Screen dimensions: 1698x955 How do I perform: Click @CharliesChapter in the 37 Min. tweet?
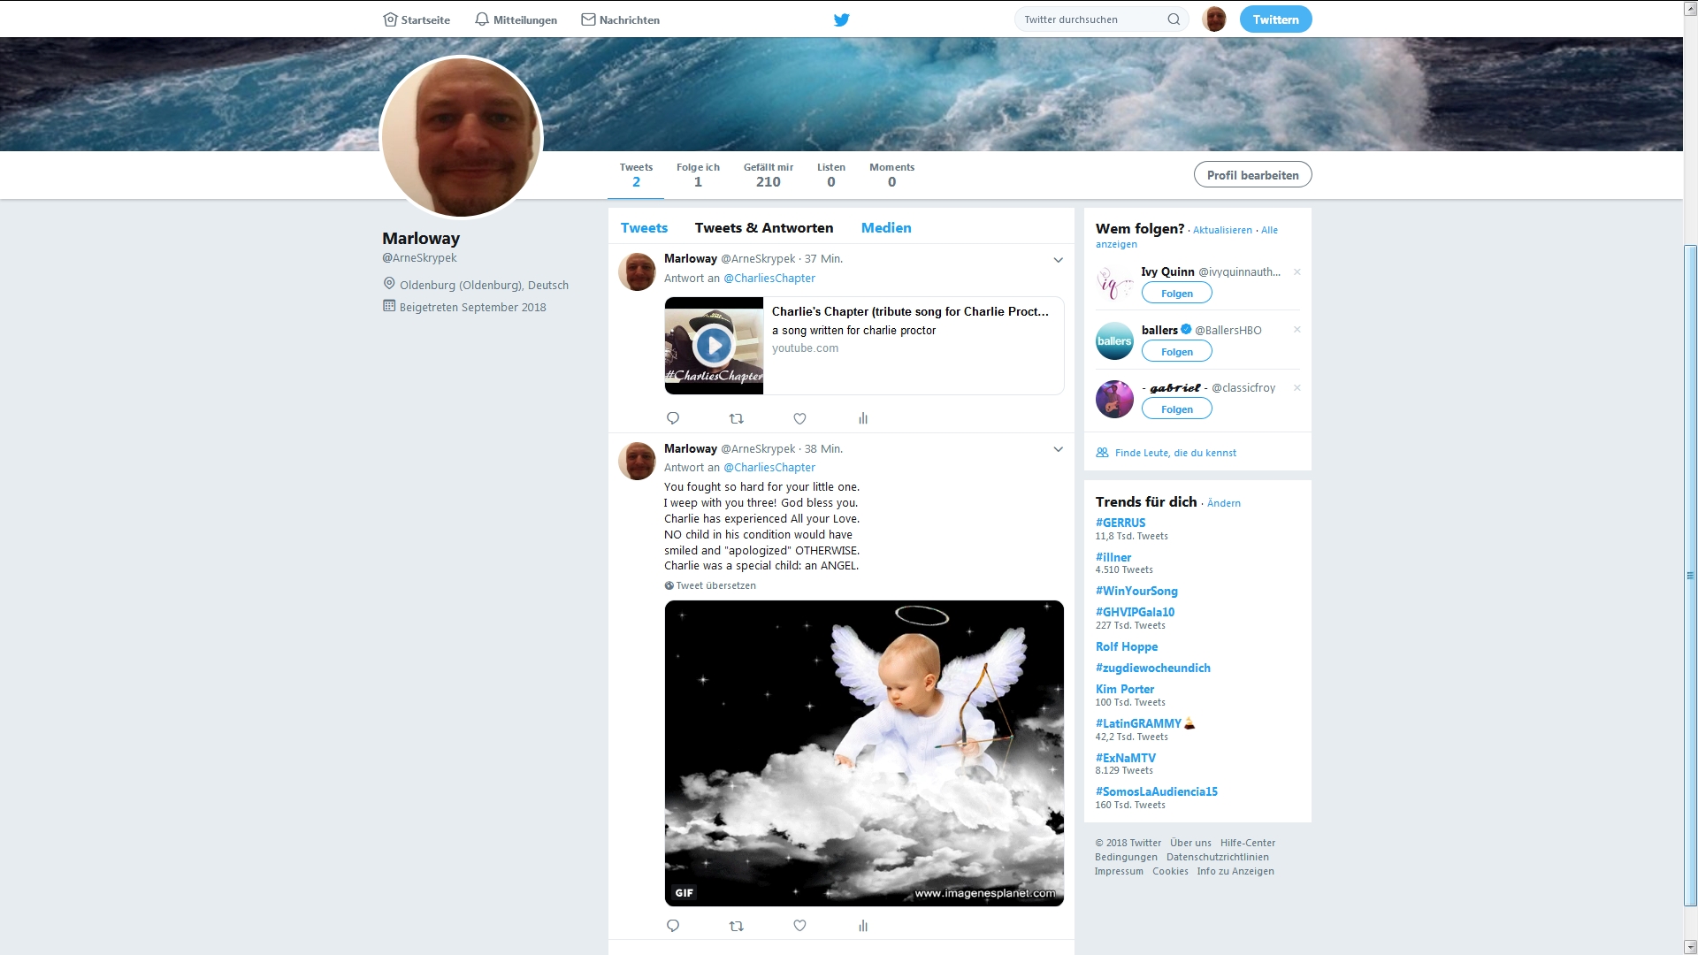point(769,278)
